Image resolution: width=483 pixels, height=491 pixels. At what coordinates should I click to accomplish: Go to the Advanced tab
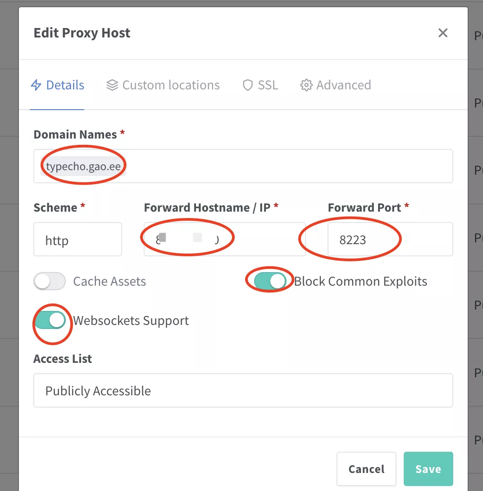[343, 85]
